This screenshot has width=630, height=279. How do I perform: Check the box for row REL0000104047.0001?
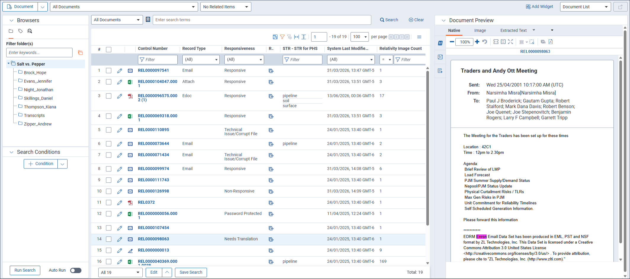109,82
